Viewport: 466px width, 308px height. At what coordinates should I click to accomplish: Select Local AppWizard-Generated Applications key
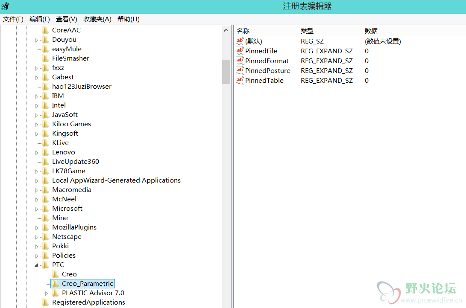(116, 180)
